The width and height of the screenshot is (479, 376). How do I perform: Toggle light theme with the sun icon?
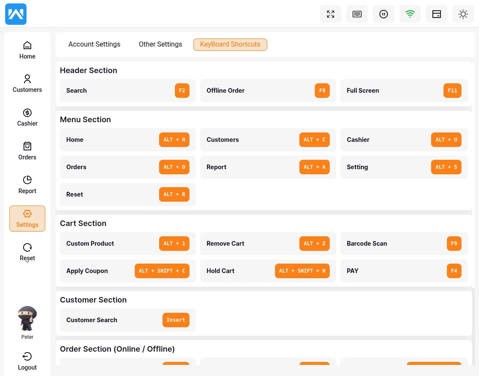click(463, 14)
